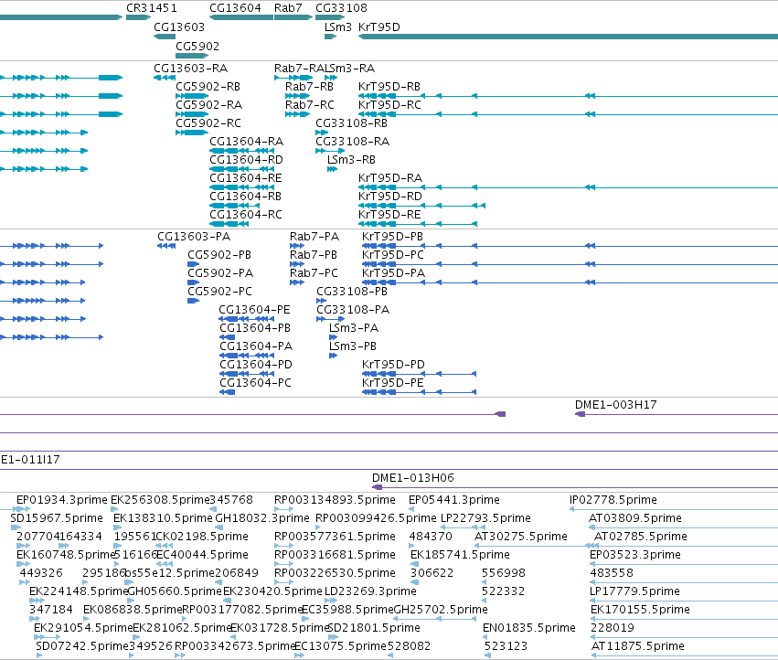Select EST IP02778.5prime
This screenshot has height=660, width=778.
tap(613, 500)
